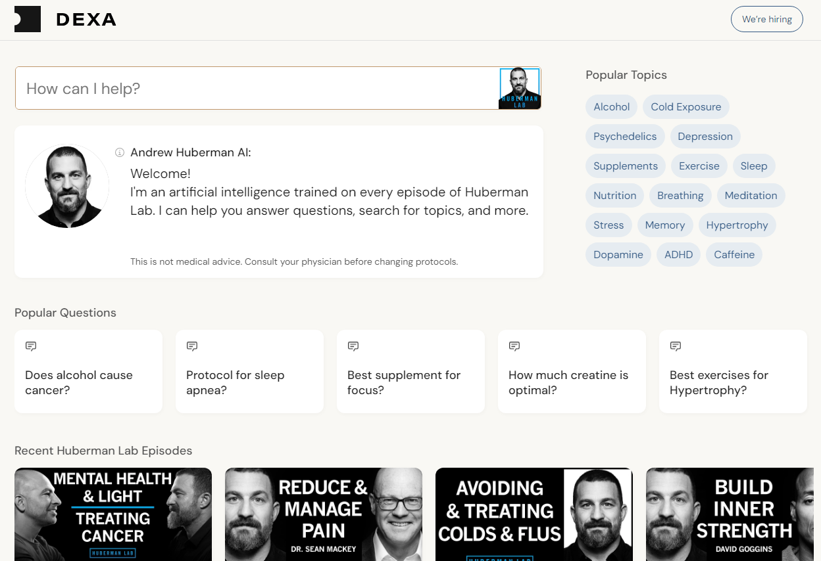Screen dimensions: 821x561
Task: Open Mental Health & Light episode thumbnail
Action: (x=113, y=514)
